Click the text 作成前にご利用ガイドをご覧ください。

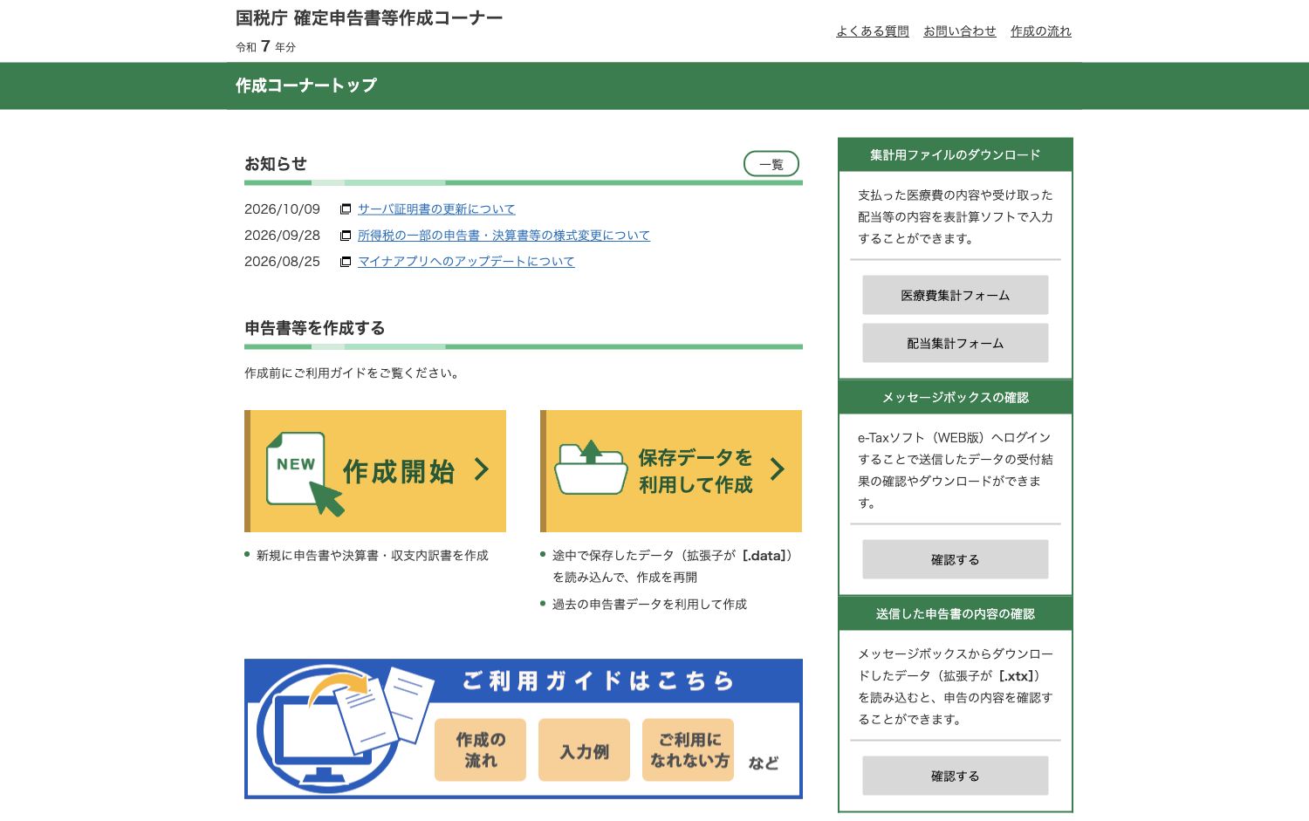[353, 373]
